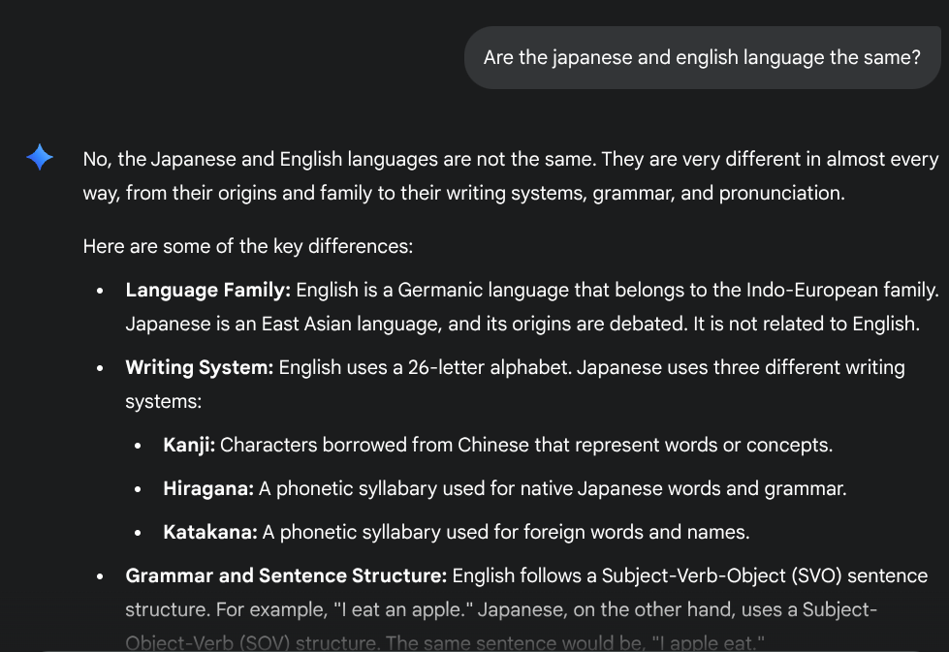Image resolution: width=949 pixels, height=652 pixels.
Task: Click the bold "Language Family:" heading
Action: (x=208, y=290)
